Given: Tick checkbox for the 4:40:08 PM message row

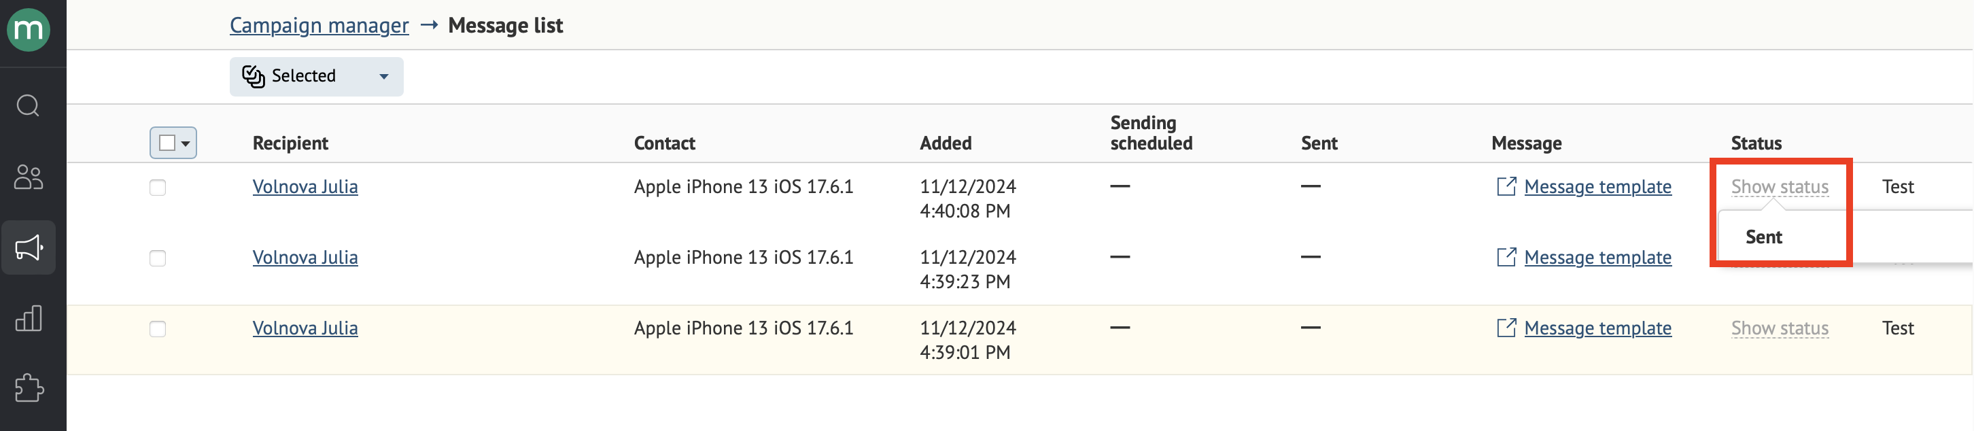Looking at the screenshot, I should point(158,188).
